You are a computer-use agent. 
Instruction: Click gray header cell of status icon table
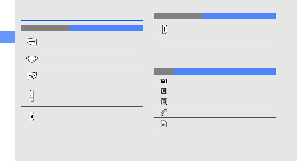[x=164, y=71]
